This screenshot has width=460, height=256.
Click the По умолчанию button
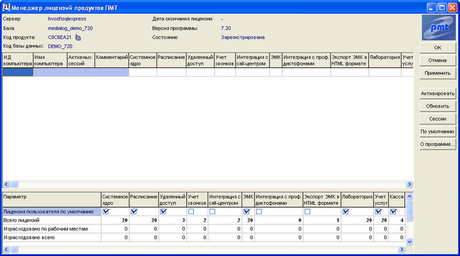438,132
